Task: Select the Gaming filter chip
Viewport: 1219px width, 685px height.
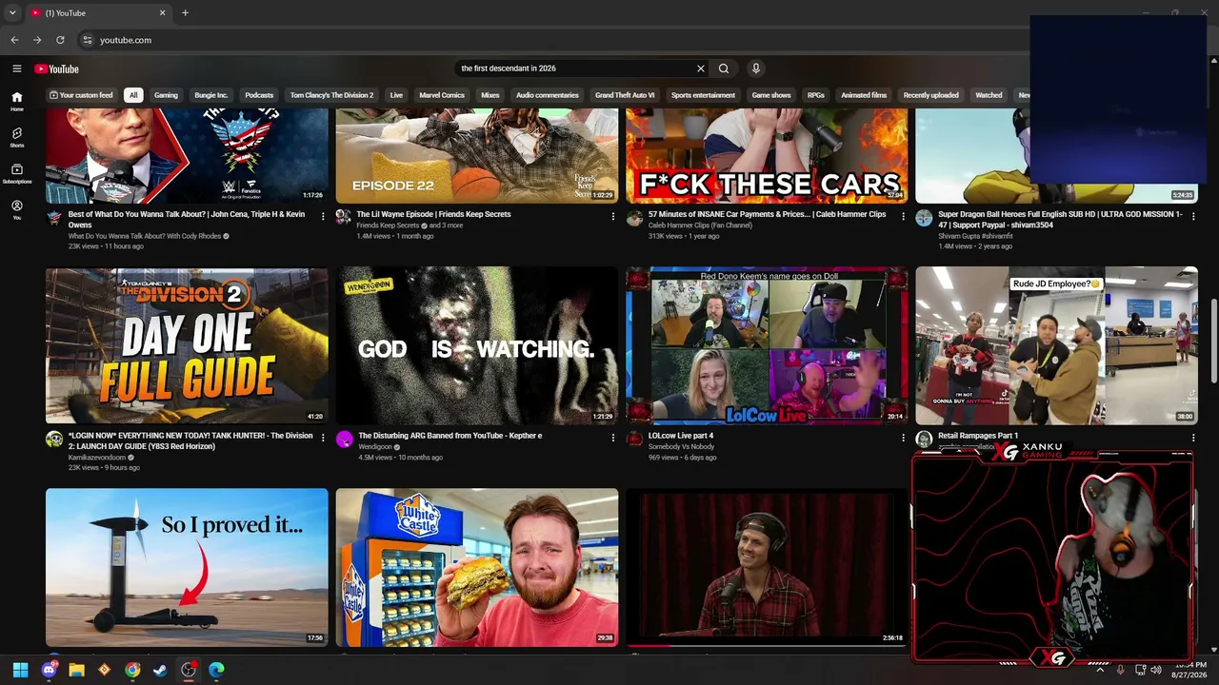Action: [166, 95]
